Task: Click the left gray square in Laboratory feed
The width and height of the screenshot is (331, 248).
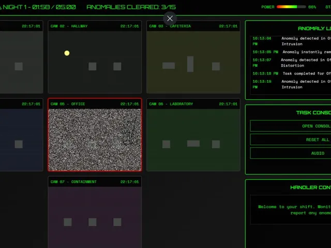Action: click(x=167, y=144)
